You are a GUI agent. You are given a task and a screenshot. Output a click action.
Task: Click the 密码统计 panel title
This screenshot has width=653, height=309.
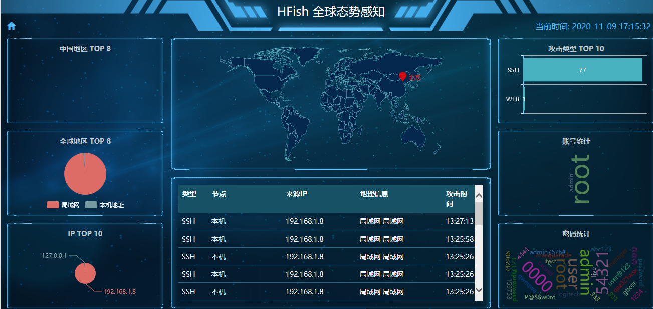(x=576, y=234)
